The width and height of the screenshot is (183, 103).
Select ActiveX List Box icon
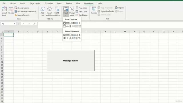73,35
